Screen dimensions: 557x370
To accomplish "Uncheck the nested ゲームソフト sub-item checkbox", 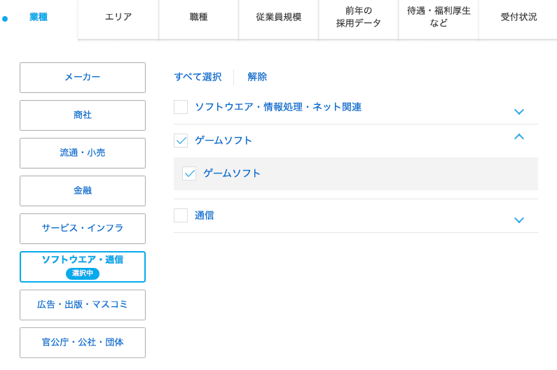I will point(189,173).
